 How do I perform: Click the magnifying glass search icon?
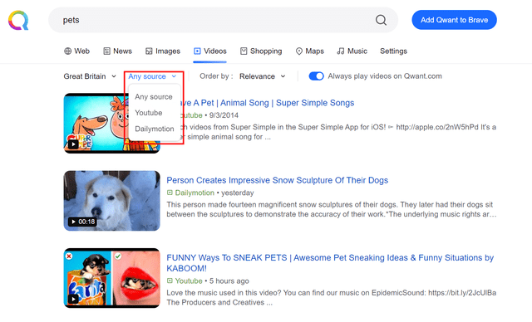click(381, 20)
